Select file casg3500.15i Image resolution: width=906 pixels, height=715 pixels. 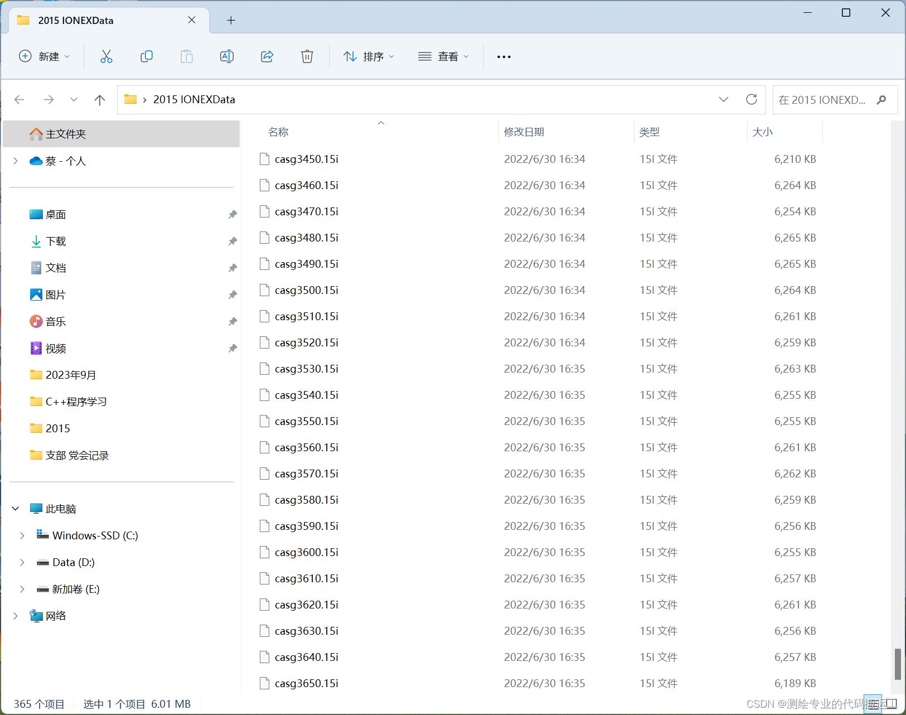point(306,290)
